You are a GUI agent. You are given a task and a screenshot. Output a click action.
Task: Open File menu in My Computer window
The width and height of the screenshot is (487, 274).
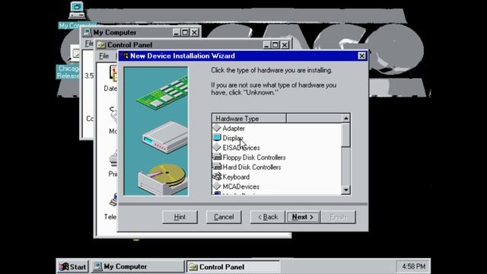(x=89, y=43)
